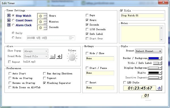Adjust the Volume knob
The height and width of the screenshot is (108, 170).
coord(72,57)
